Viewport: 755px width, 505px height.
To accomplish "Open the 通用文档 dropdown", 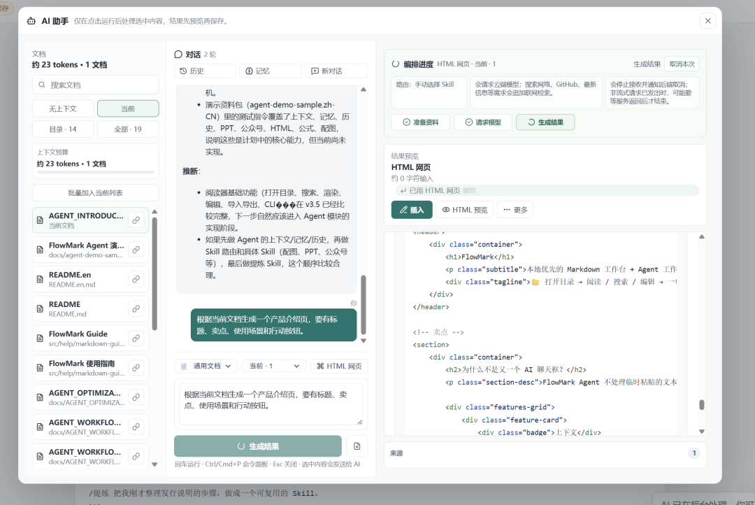I will click(x=206, y=367).
